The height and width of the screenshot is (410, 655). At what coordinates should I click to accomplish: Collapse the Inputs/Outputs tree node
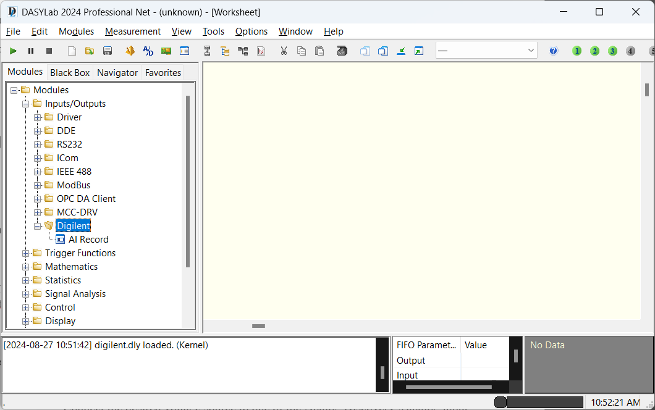point(25,103)
